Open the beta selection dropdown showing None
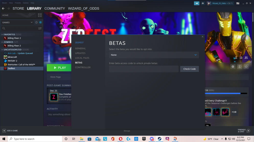 (154, 55)
